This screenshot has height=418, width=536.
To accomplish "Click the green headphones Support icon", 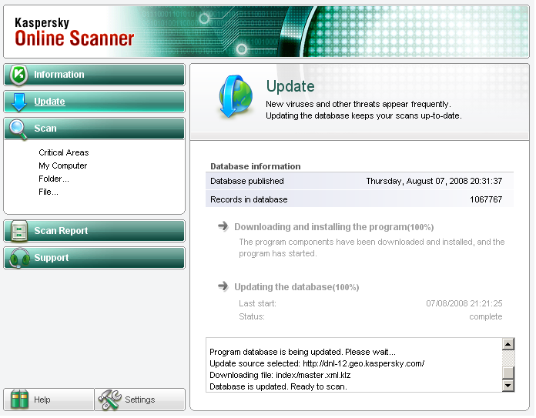I will click(19, 259).
